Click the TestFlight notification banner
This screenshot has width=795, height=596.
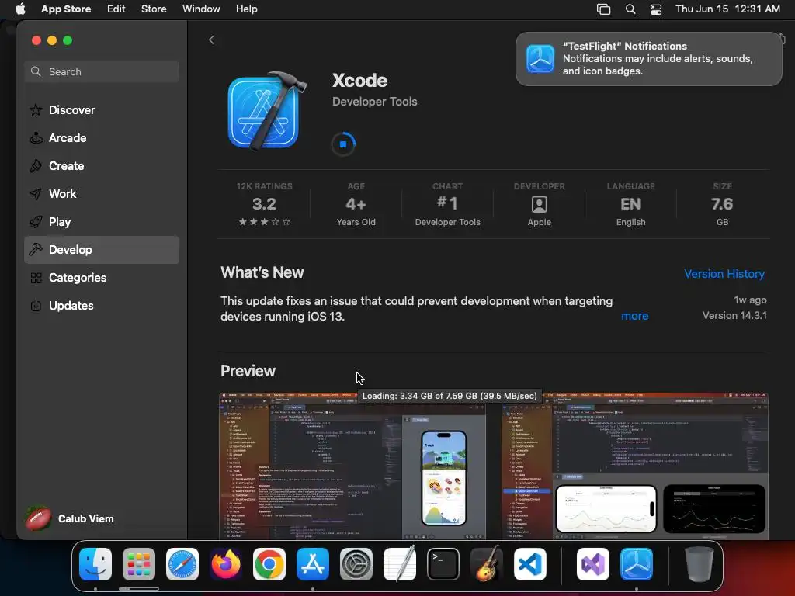648,59
